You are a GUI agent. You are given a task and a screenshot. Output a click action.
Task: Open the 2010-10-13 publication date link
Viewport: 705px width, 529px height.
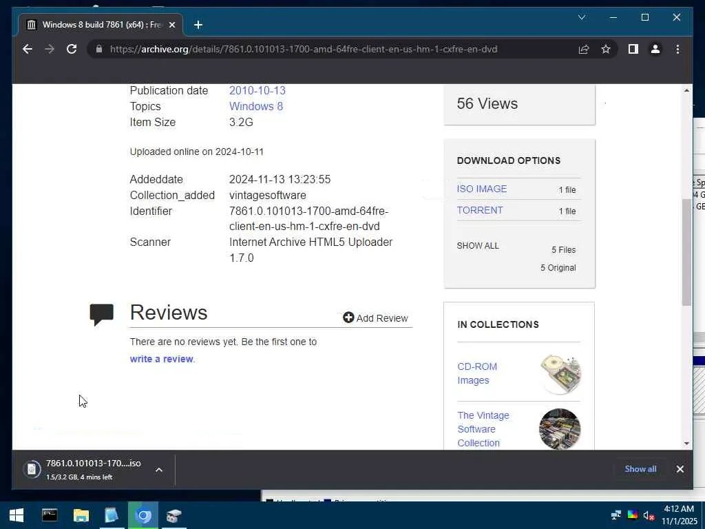click(257, 90)
